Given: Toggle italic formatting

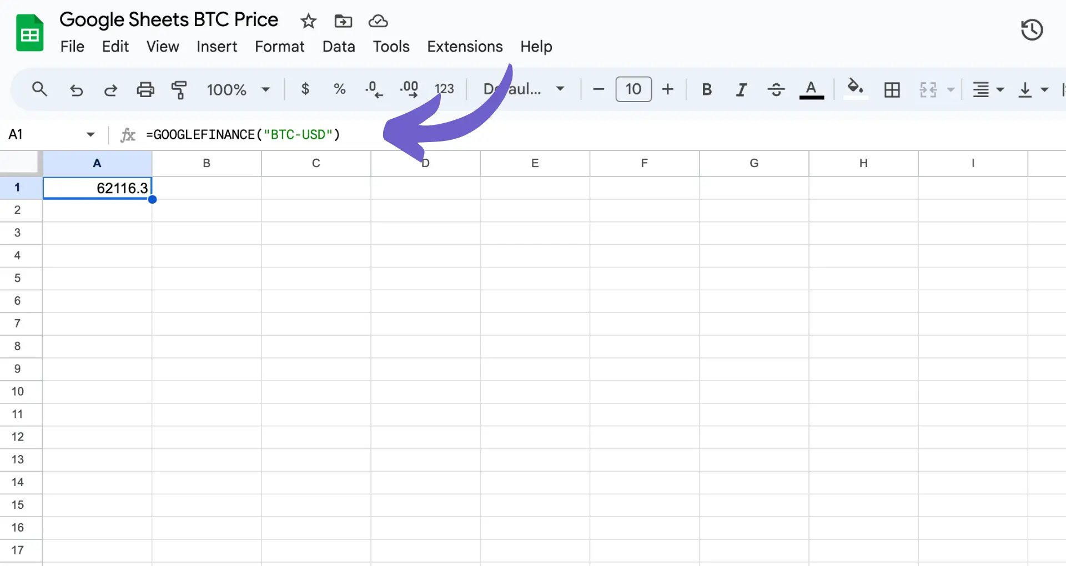Looking at the screenshot, I should tap(741, 89).
